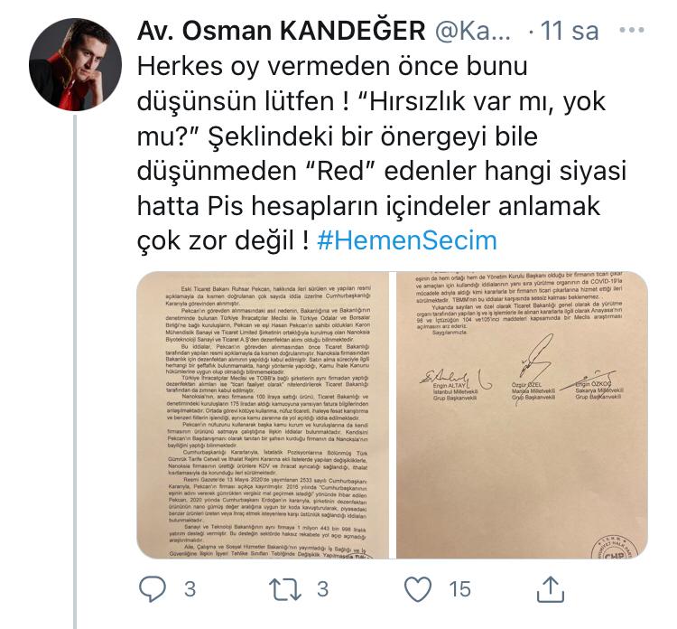Click Özgür ÖZEL signature in the image
The height and width of the screenshot is (629, 677).
click(535, 357)
